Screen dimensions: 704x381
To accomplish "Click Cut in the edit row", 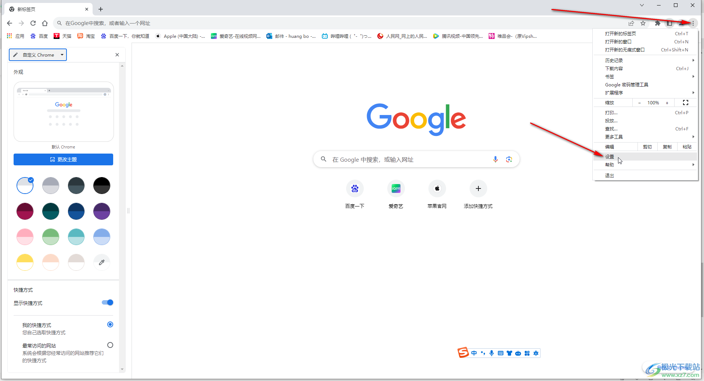I will (x=647, y=147).
